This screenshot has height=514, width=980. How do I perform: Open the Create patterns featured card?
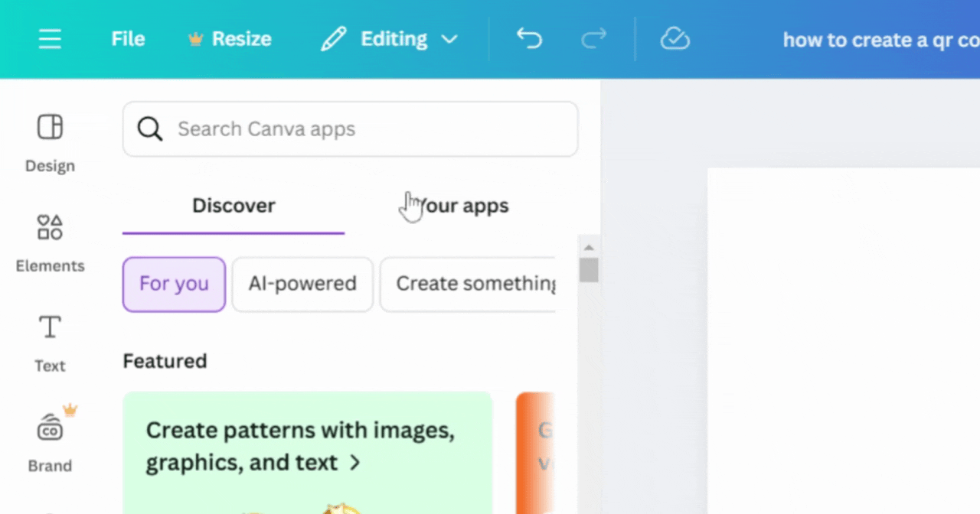[307, 452]
